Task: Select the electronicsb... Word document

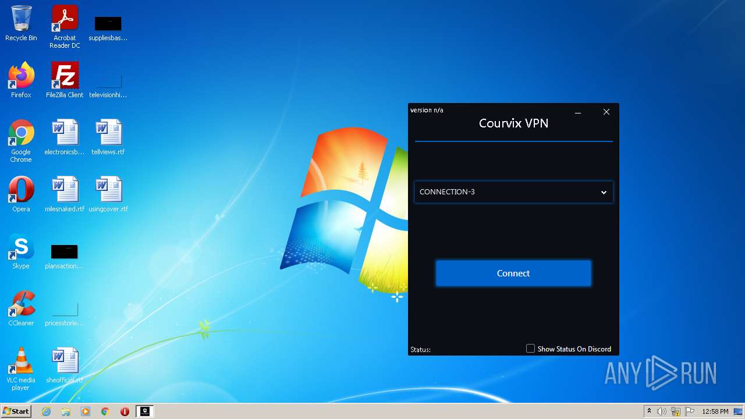Action: 65,137
